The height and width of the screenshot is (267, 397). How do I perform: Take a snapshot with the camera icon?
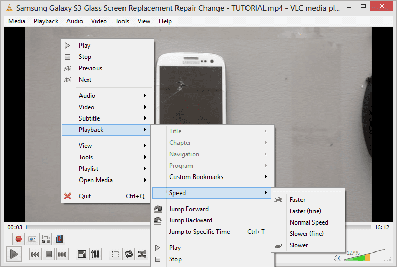coord(32,239)
